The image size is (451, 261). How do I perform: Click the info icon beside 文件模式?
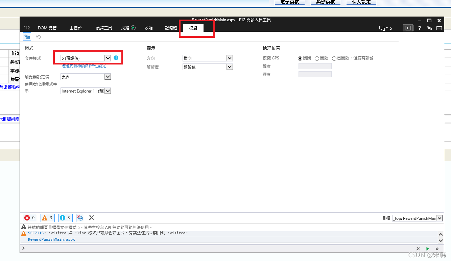[x=116, y=58]
